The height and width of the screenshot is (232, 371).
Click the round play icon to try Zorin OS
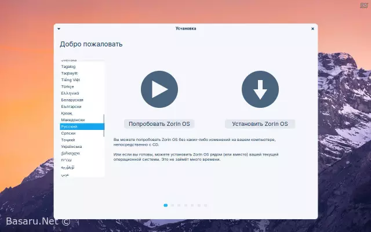point(159,89)
